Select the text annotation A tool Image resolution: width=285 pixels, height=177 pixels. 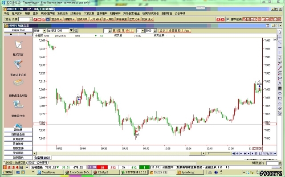coord(280,83)
